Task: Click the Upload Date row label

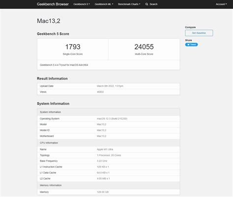Action: [x=47, y=86]
